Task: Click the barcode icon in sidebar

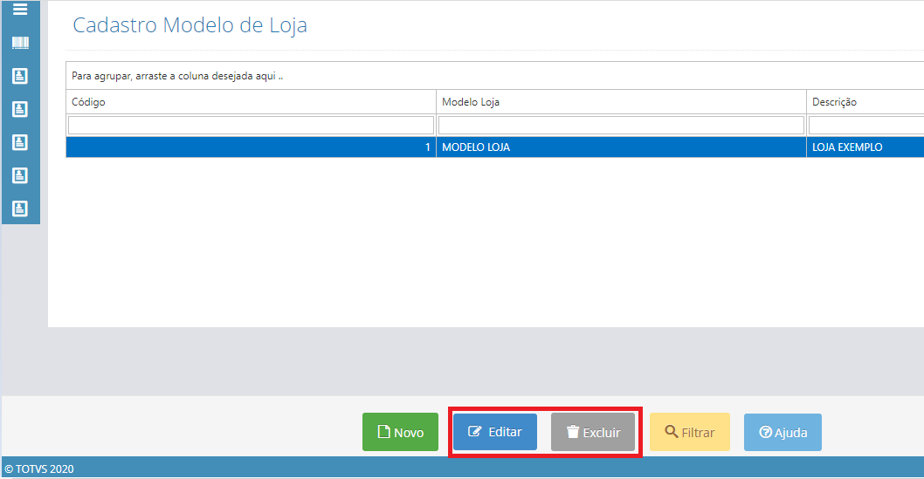Action: (x=20, y=43)
